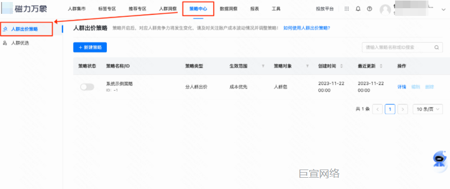Open the 投放平台 link
This screenshot has height=189, width=450.
325,9
